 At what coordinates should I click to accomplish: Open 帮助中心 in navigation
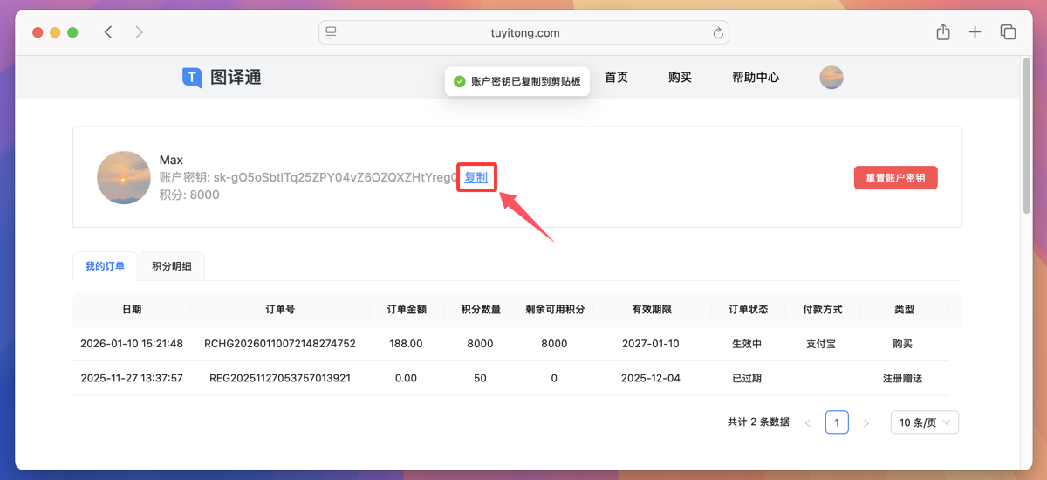pos(756,78)
